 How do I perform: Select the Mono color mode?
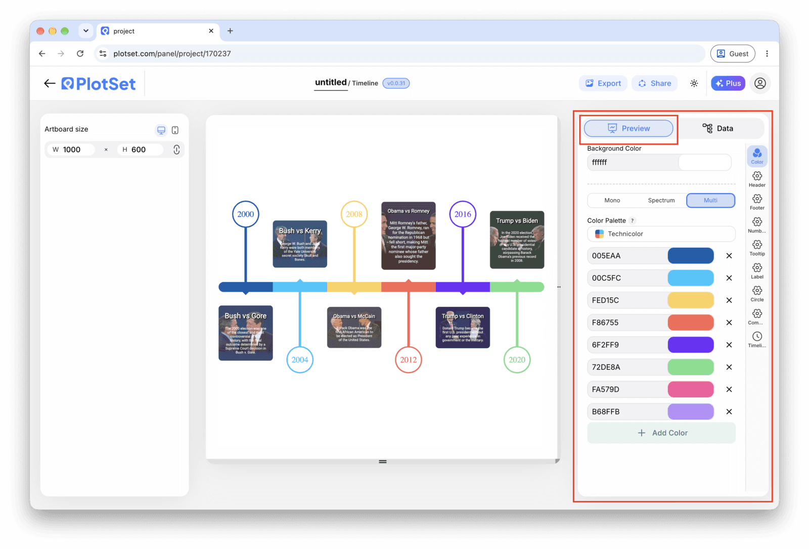[x=612, y=201]
